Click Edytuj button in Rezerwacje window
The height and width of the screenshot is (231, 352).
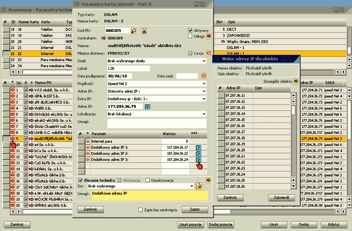(x=334, y=224)
